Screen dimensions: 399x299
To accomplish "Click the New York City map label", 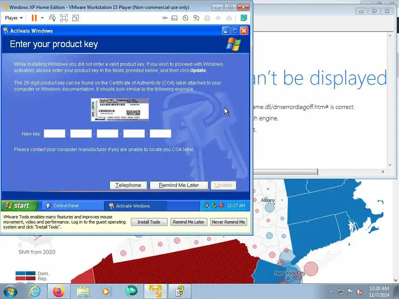I will [290, 273].
